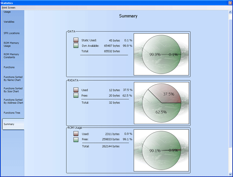The width and height of the screenshot is (233, 177).
Task: Close the Statistics window
Action: pyautogui.click(x=230, y=3)
